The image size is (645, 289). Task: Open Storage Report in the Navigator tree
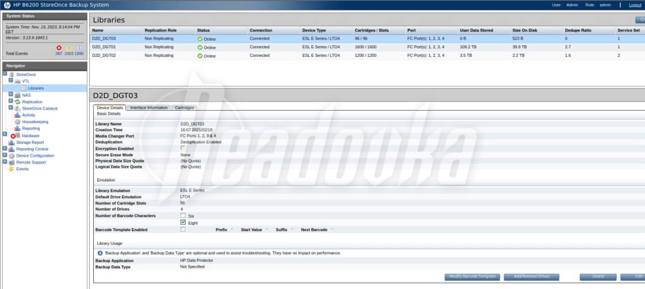(x=30, y=142)
